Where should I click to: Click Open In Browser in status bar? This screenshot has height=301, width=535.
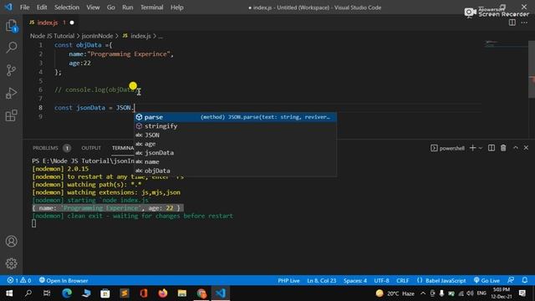tap(64, 280)
